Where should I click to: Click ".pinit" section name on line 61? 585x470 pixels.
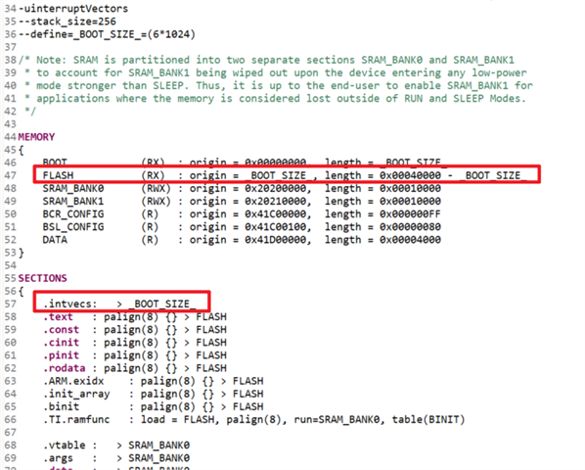[x=61, y=355]
